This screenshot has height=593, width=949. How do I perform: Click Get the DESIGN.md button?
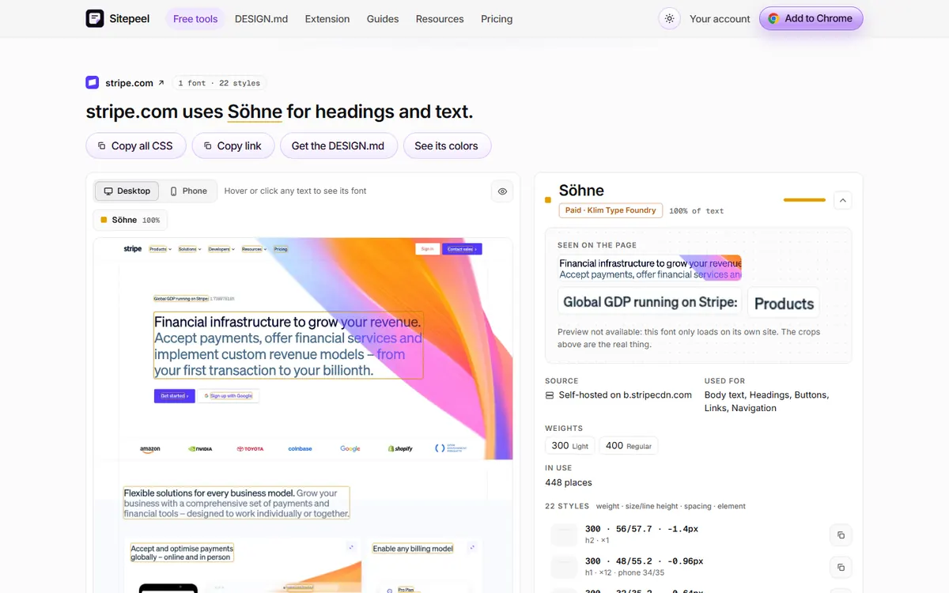click(x=338, y=145)
